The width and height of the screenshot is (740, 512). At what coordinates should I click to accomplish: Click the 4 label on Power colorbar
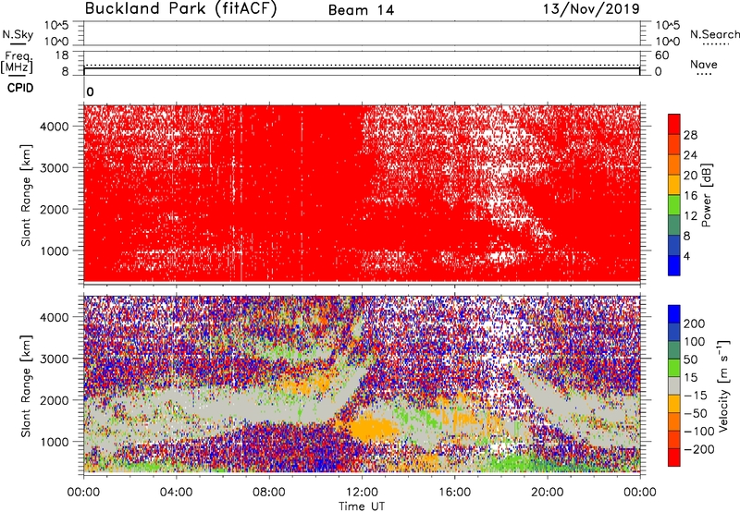(686, 256)
